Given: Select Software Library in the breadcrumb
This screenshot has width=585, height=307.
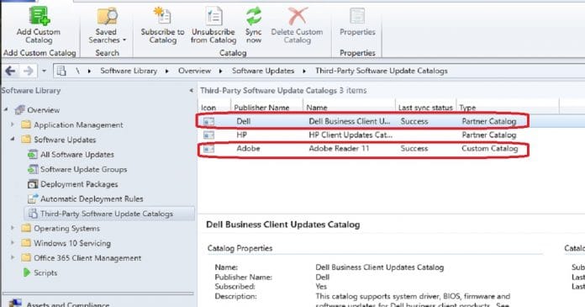Looking at the screenshot, I should click(129, 71).
